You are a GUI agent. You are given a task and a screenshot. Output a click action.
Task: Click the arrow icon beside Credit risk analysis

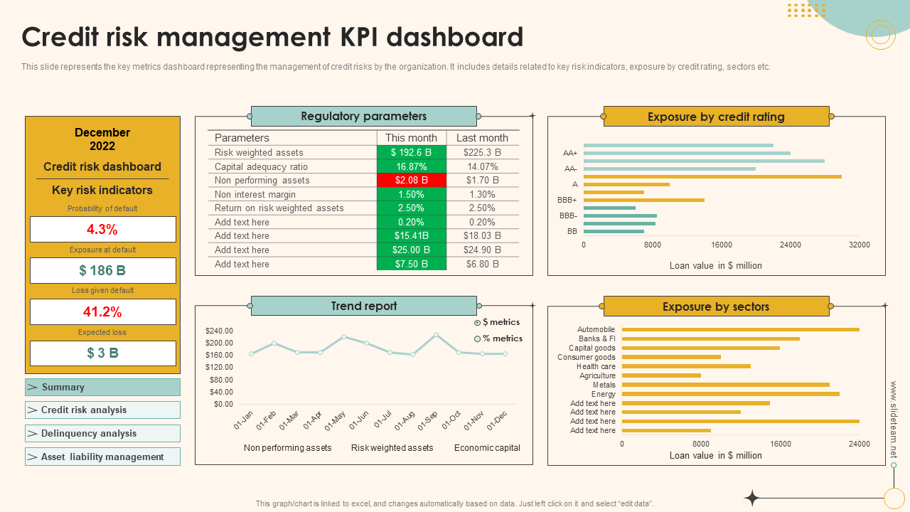point(33,410)
